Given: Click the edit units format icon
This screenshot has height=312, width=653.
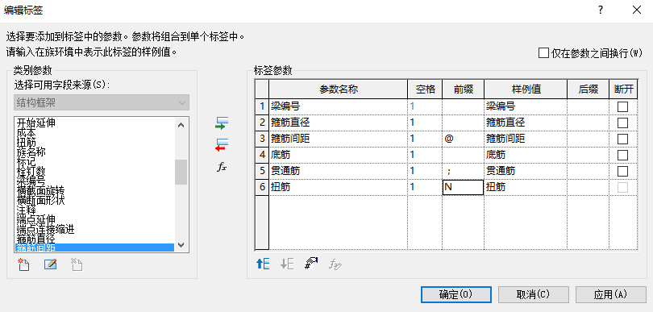Looking at the screenshot, I should click(311, 264).
